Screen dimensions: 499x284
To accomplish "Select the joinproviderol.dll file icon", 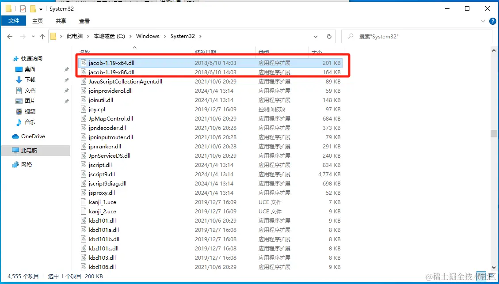I will coord(84,91).
